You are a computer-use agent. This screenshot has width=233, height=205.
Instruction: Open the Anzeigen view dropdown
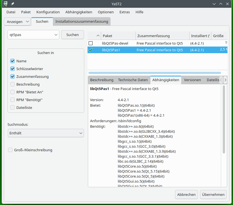17,22
